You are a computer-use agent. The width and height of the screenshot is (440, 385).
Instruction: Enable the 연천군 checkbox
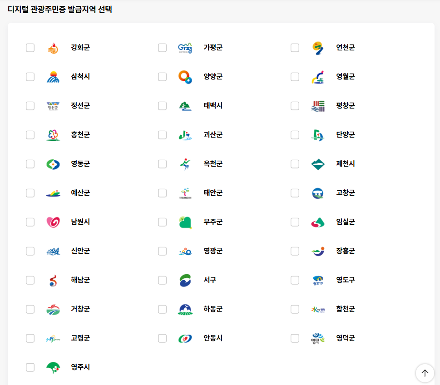coord(295,47)
